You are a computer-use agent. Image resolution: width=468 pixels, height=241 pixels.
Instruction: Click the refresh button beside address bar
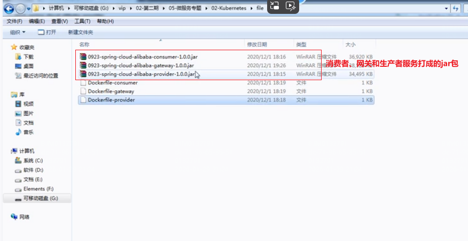tap(456, 9)
